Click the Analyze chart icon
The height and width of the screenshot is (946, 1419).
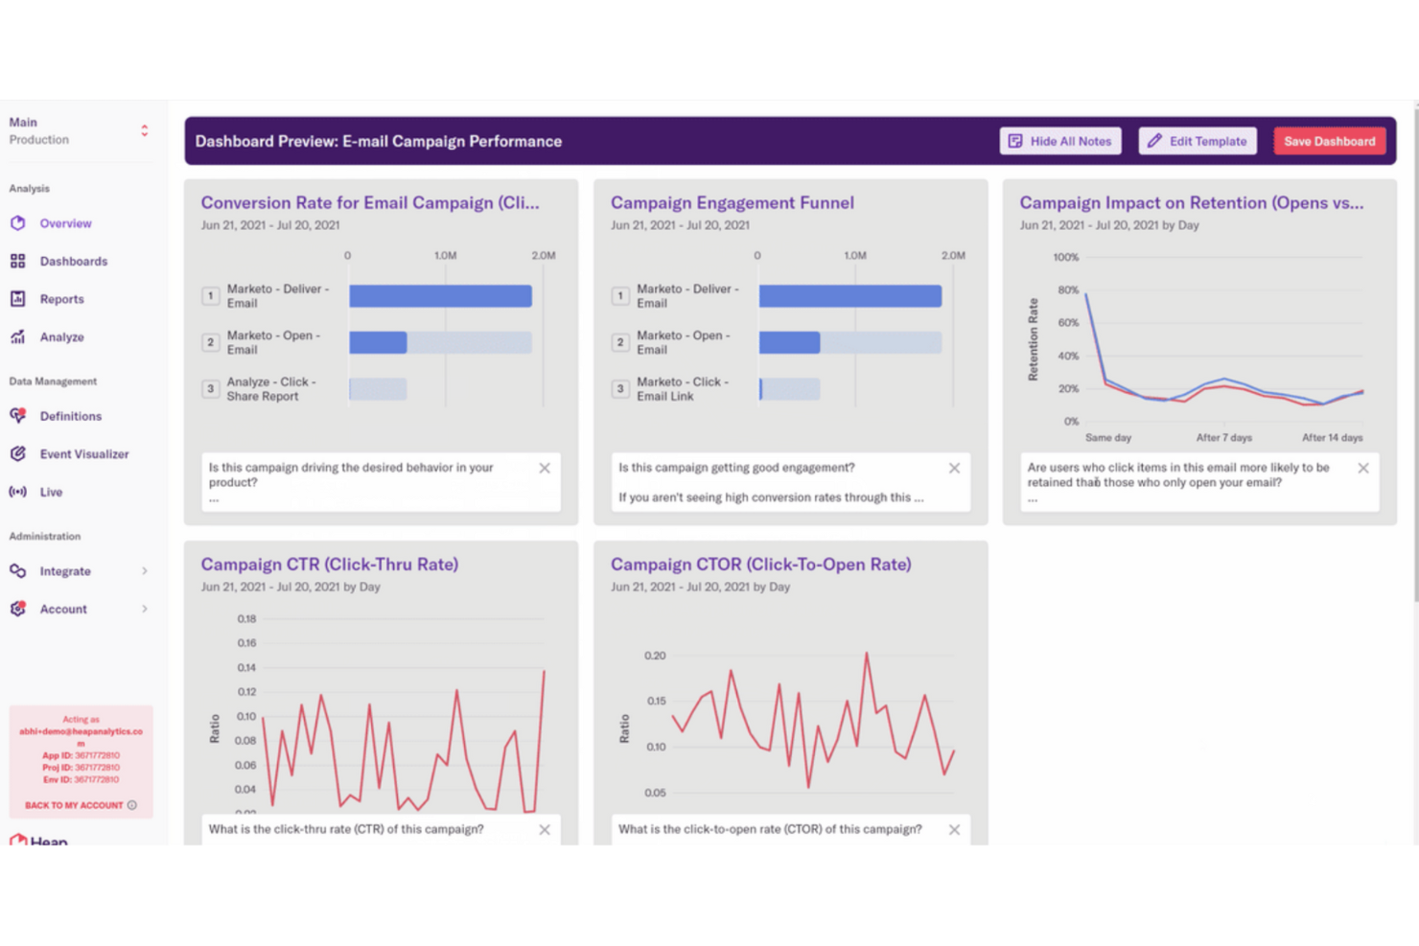[x=18, y=337]
